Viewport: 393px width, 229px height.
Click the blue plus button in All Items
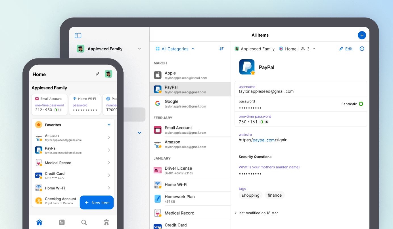[x=362, y=35]
